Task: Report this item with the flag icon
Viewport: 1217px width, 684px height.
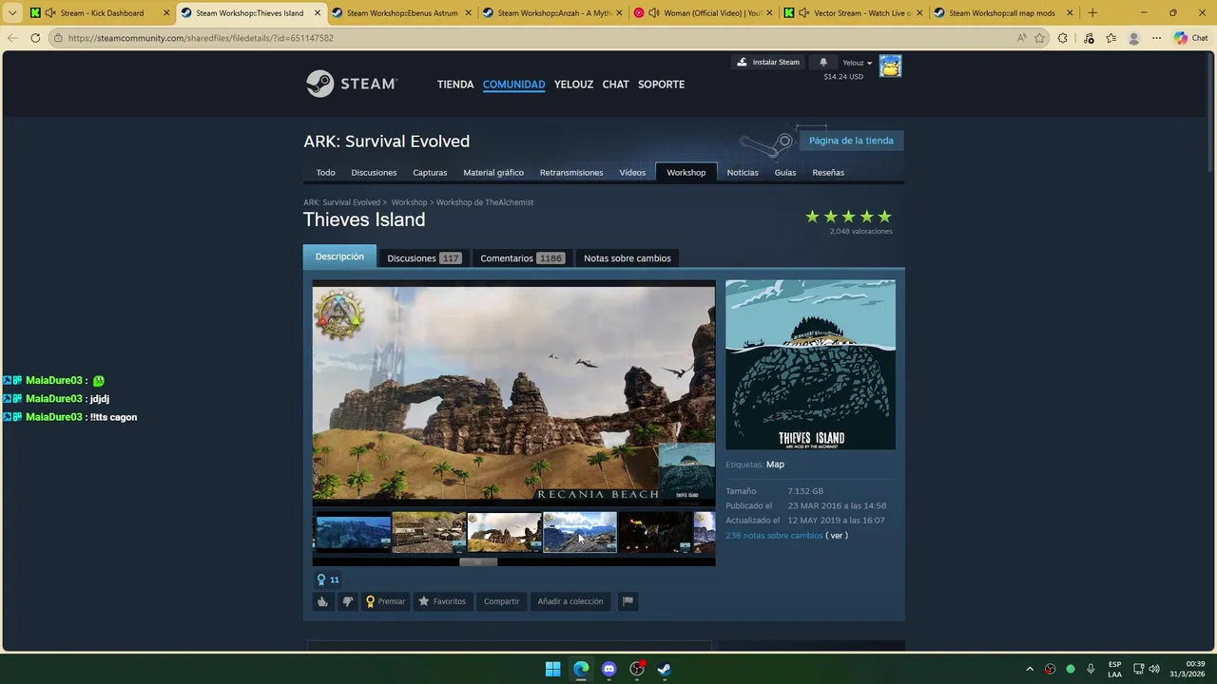Action: [628, 601]
